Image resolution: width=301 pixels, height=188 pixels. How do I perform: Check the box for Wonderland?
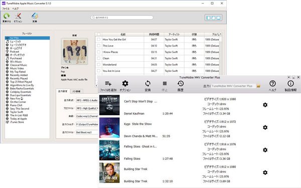(x=99, y=65)
